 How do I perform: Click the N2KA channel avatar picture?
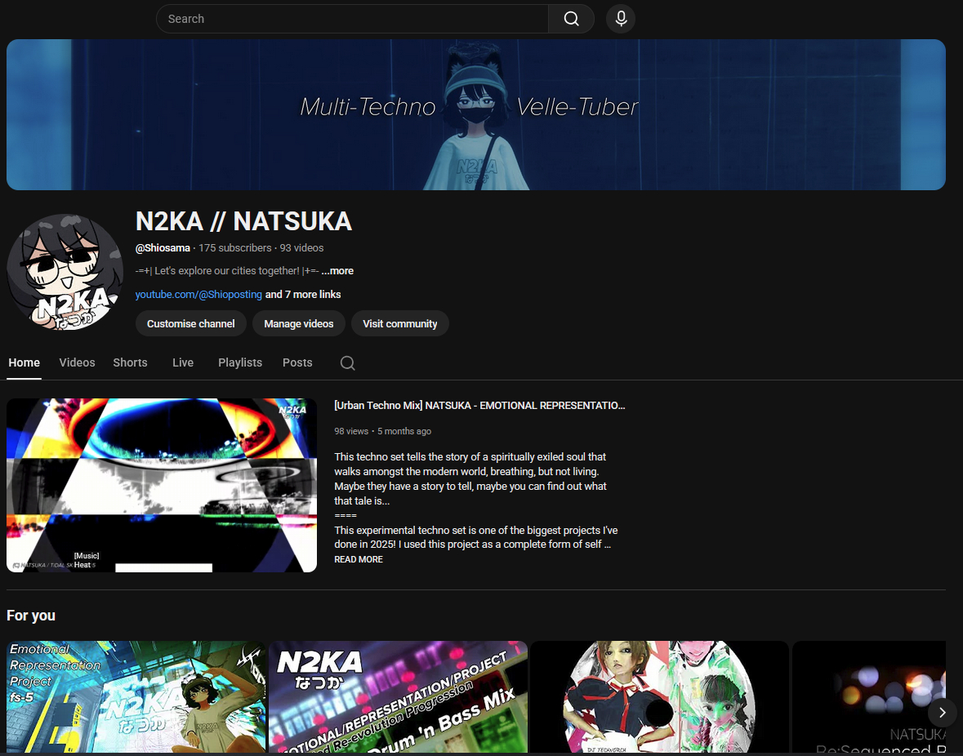click(65, 272)
